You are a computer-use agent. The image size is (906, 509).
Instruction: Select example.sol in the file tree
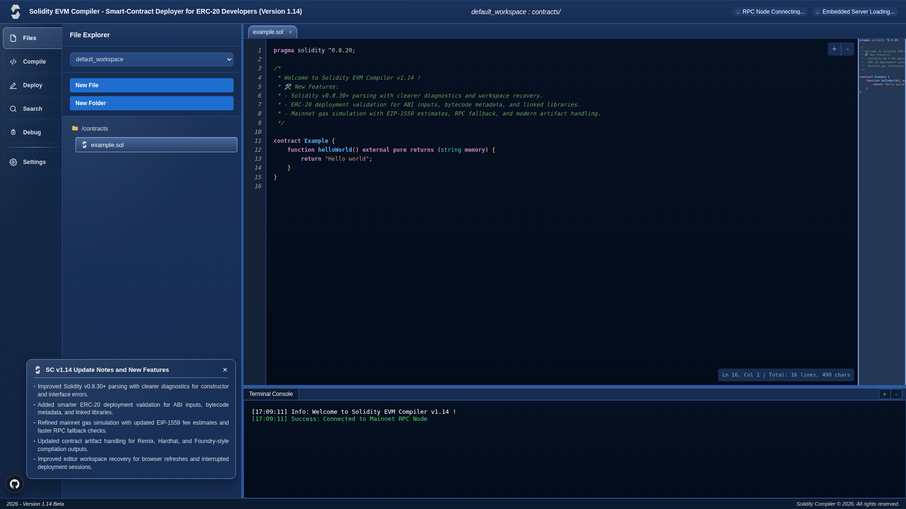[x=156, y=145]
